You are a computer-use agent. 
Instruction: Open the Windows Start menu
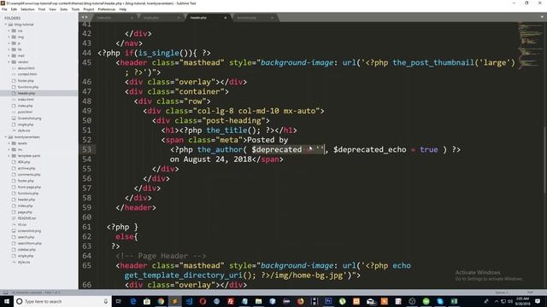pyautogui.click(x=7, y=301)
